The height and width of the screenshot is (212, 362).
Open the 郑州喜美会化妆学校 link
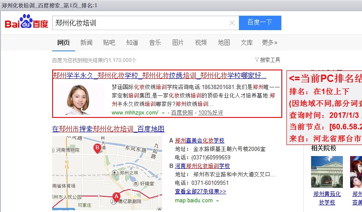(x=199, y=140)
